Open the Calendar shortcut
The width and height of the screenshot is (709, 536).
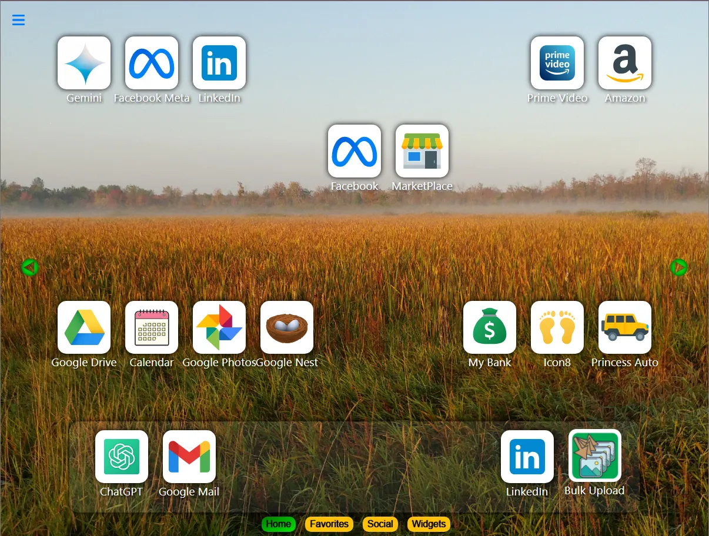point(152,327)
